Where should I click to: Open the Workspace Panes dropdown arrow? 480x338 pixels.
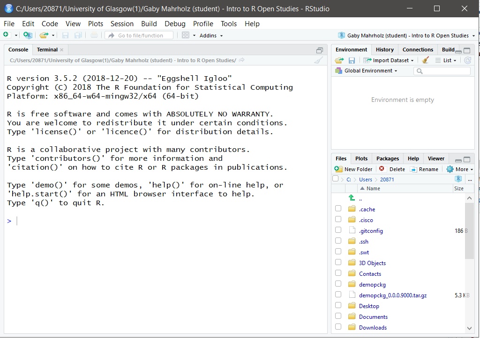pos(194,36)
